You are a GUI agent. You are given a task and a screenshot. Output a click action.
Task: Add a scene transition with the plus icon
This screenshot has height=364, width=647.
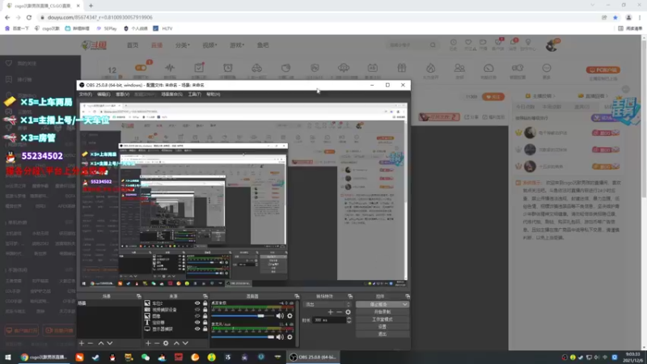point(330,312)
